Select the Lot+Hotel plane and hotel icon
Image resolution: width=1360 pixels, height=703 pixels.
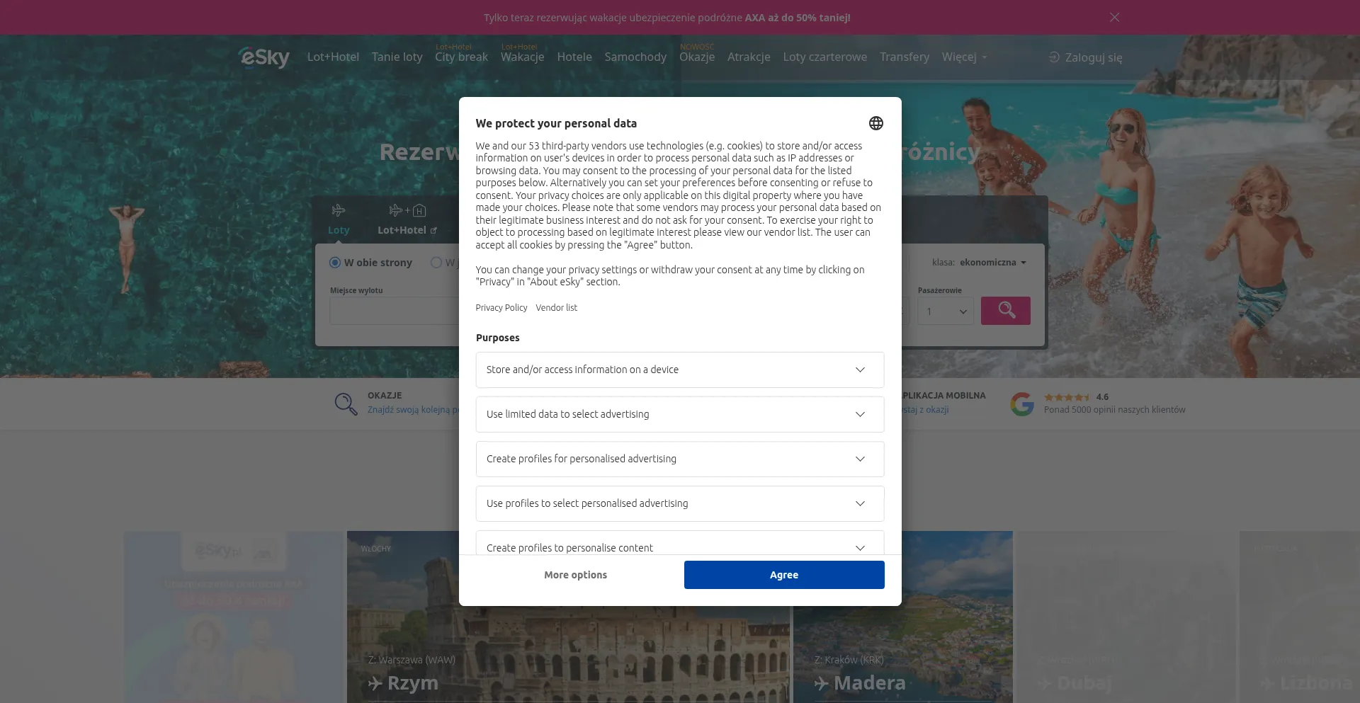[x=407, y=210]
